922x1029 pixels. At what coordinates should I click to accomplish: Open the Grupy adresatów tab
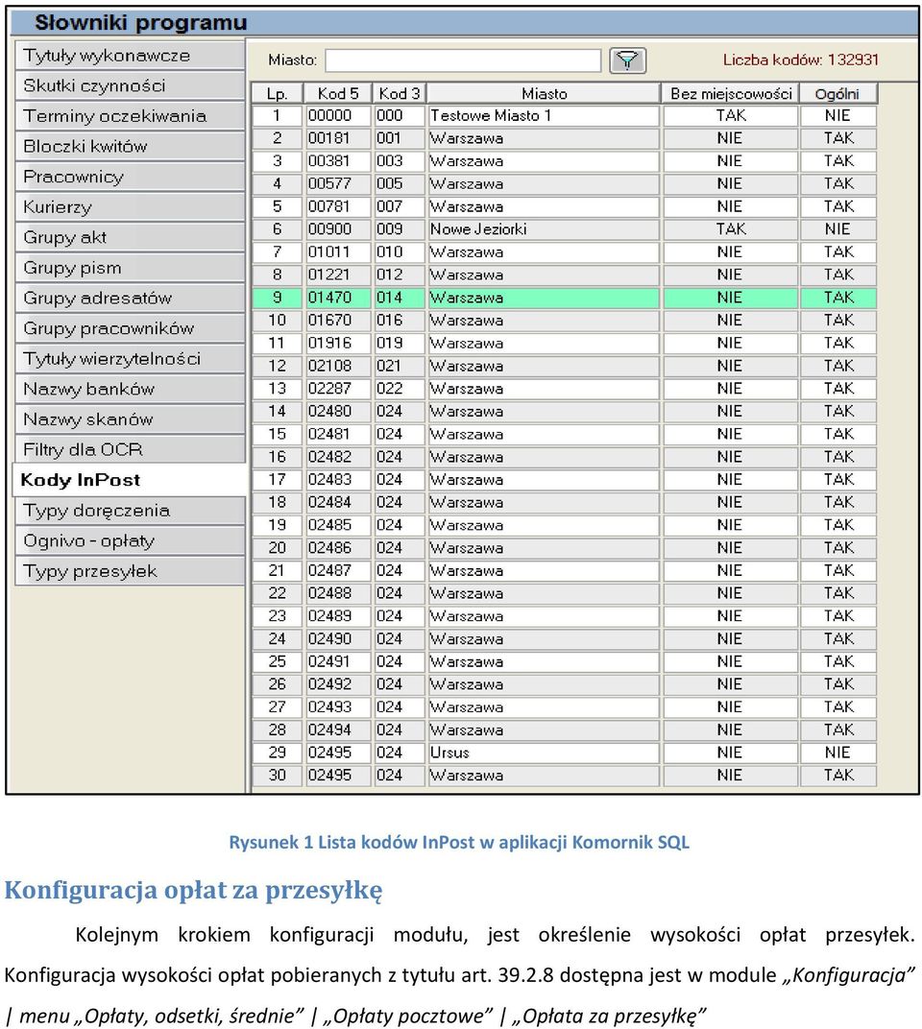coord(130,298)
